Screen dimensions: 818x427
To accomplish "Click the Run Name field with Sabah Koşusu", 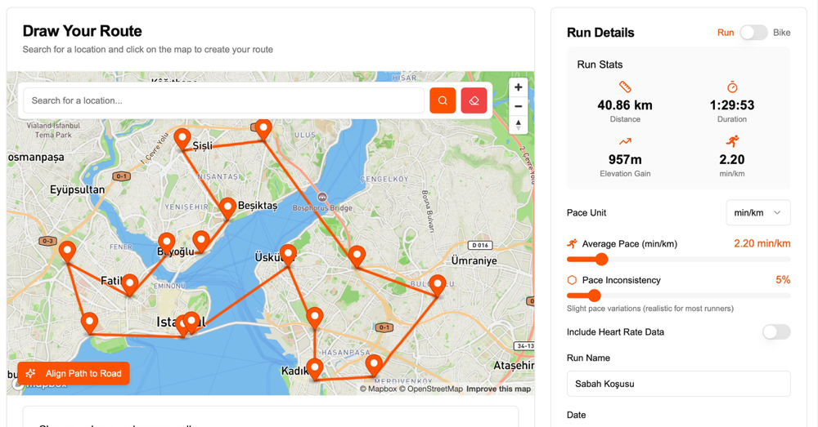I will (x=679, y=384).
